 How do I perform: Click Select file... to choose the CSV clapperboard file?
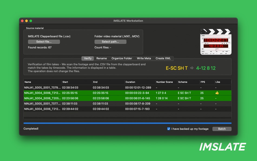[x=44, y=41]
